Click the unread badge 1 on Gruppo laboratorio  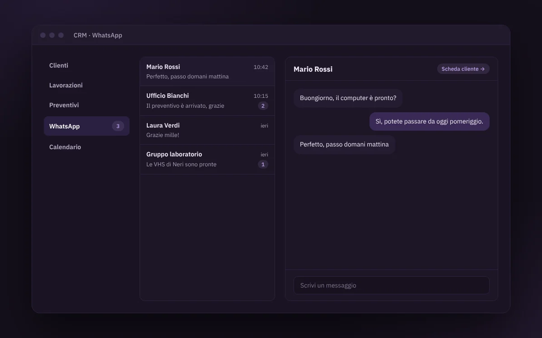click(263, 164)
